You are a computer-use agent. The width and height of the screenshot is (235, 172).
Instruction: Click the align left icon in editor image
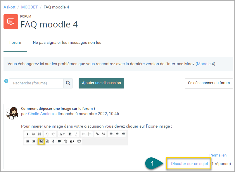point(111,134)
